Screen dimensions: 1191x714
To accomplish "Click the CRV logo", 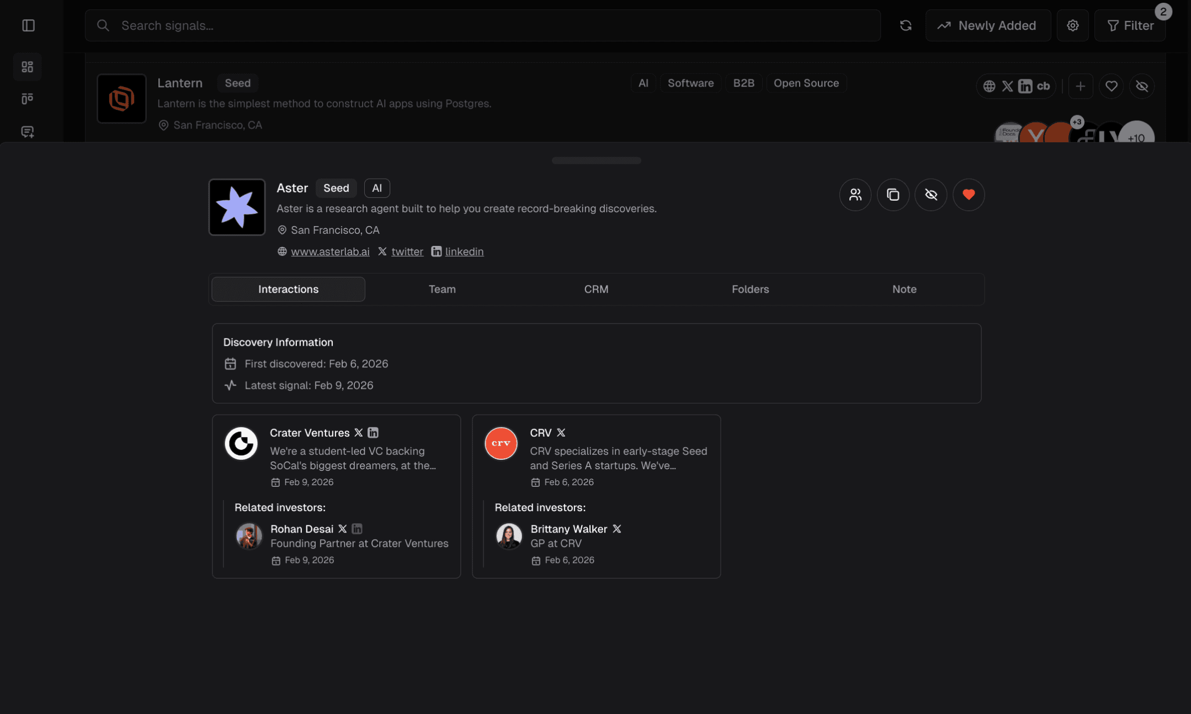I will pos(501,443).
